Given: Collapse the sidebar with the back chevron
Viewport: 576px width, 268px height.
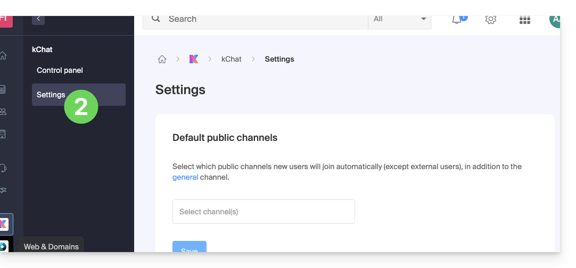Looking at the screenshot, I should click(x=38, y=19).
